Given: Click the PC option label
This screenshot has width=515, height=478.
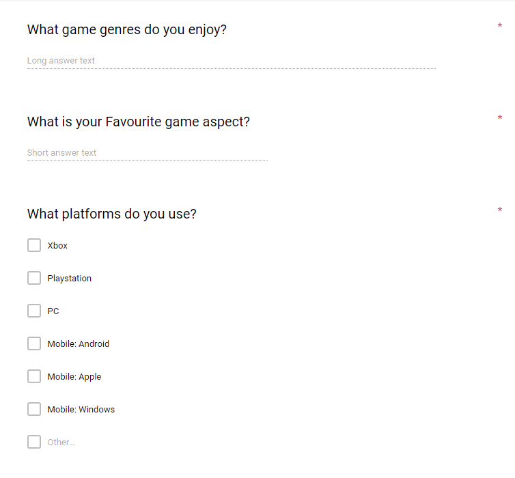Looking at the screenshot, I should [x=53, y=311].
